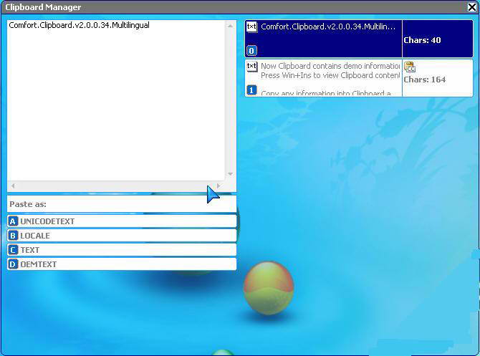Click the preview scrollbar up arrow
Image resolution: width=480 pixels, height=356 pixels.
(x=230, y=26)
